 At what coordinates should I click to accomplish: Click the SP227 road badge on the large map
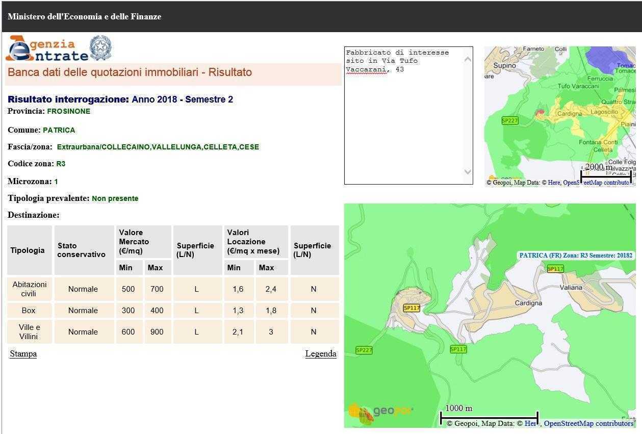point(364,350)
